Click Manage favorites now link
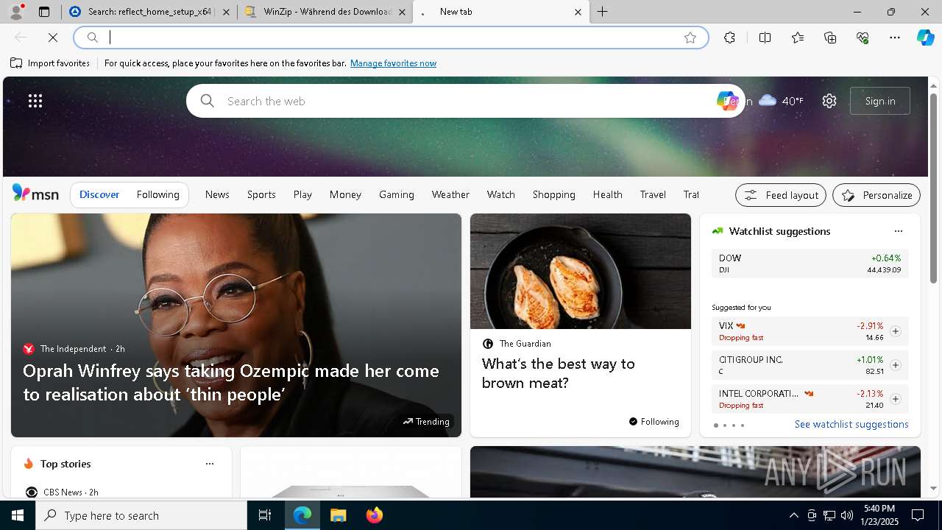This screenshot has height=530, width=942. (393, 63)
